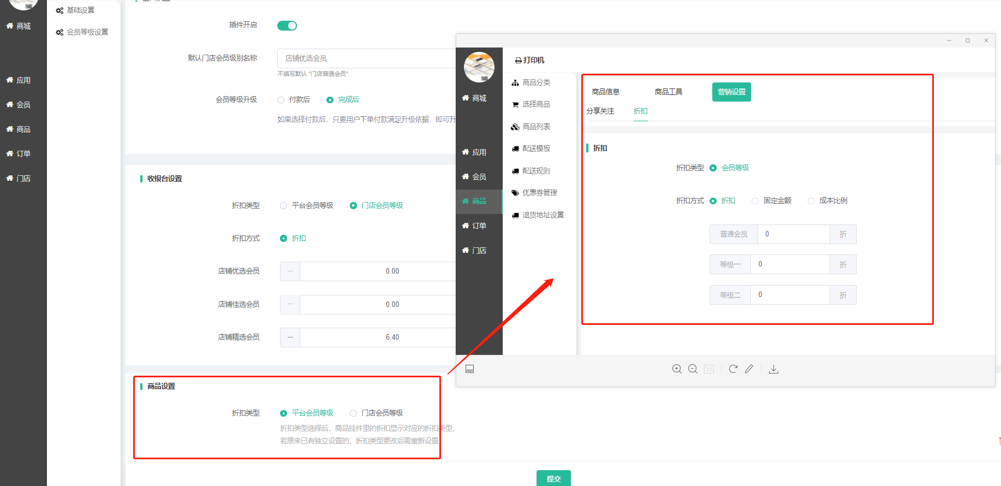The height and width of the screenshot is (486, 1001).
Task: Open 基础设置 with the gear icon
Action: (75, 10)
